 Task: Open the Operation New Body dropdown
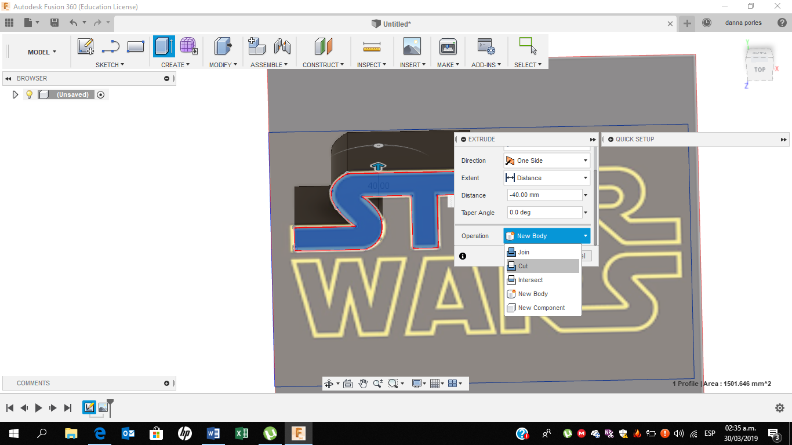[547, 236]
